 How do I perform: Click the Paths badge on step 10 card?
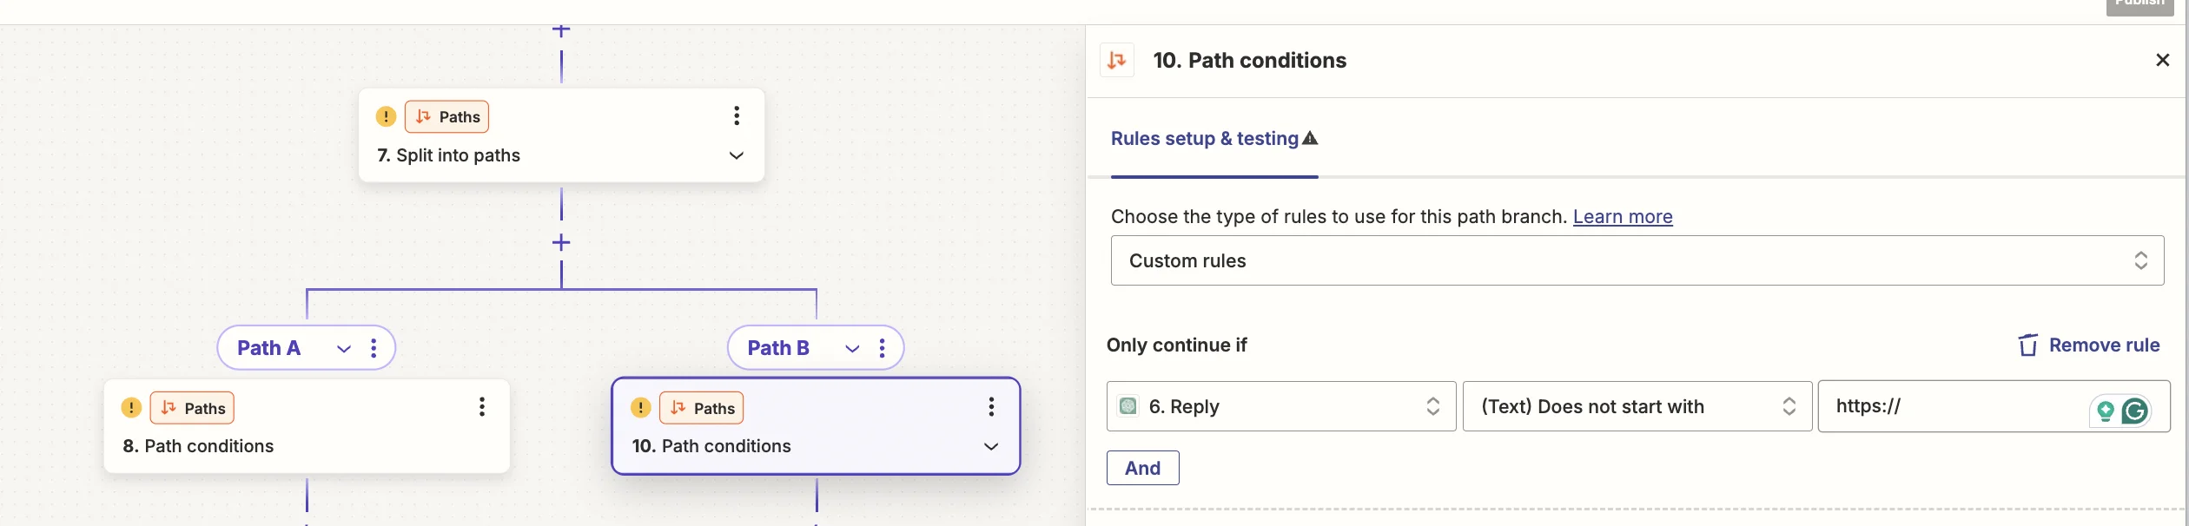tap(702, 408)
